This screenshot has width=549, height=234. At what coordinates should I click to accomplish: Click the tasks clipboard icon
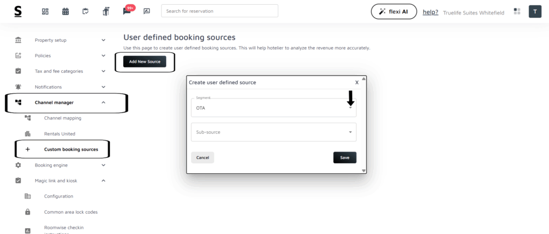[85, 11]
